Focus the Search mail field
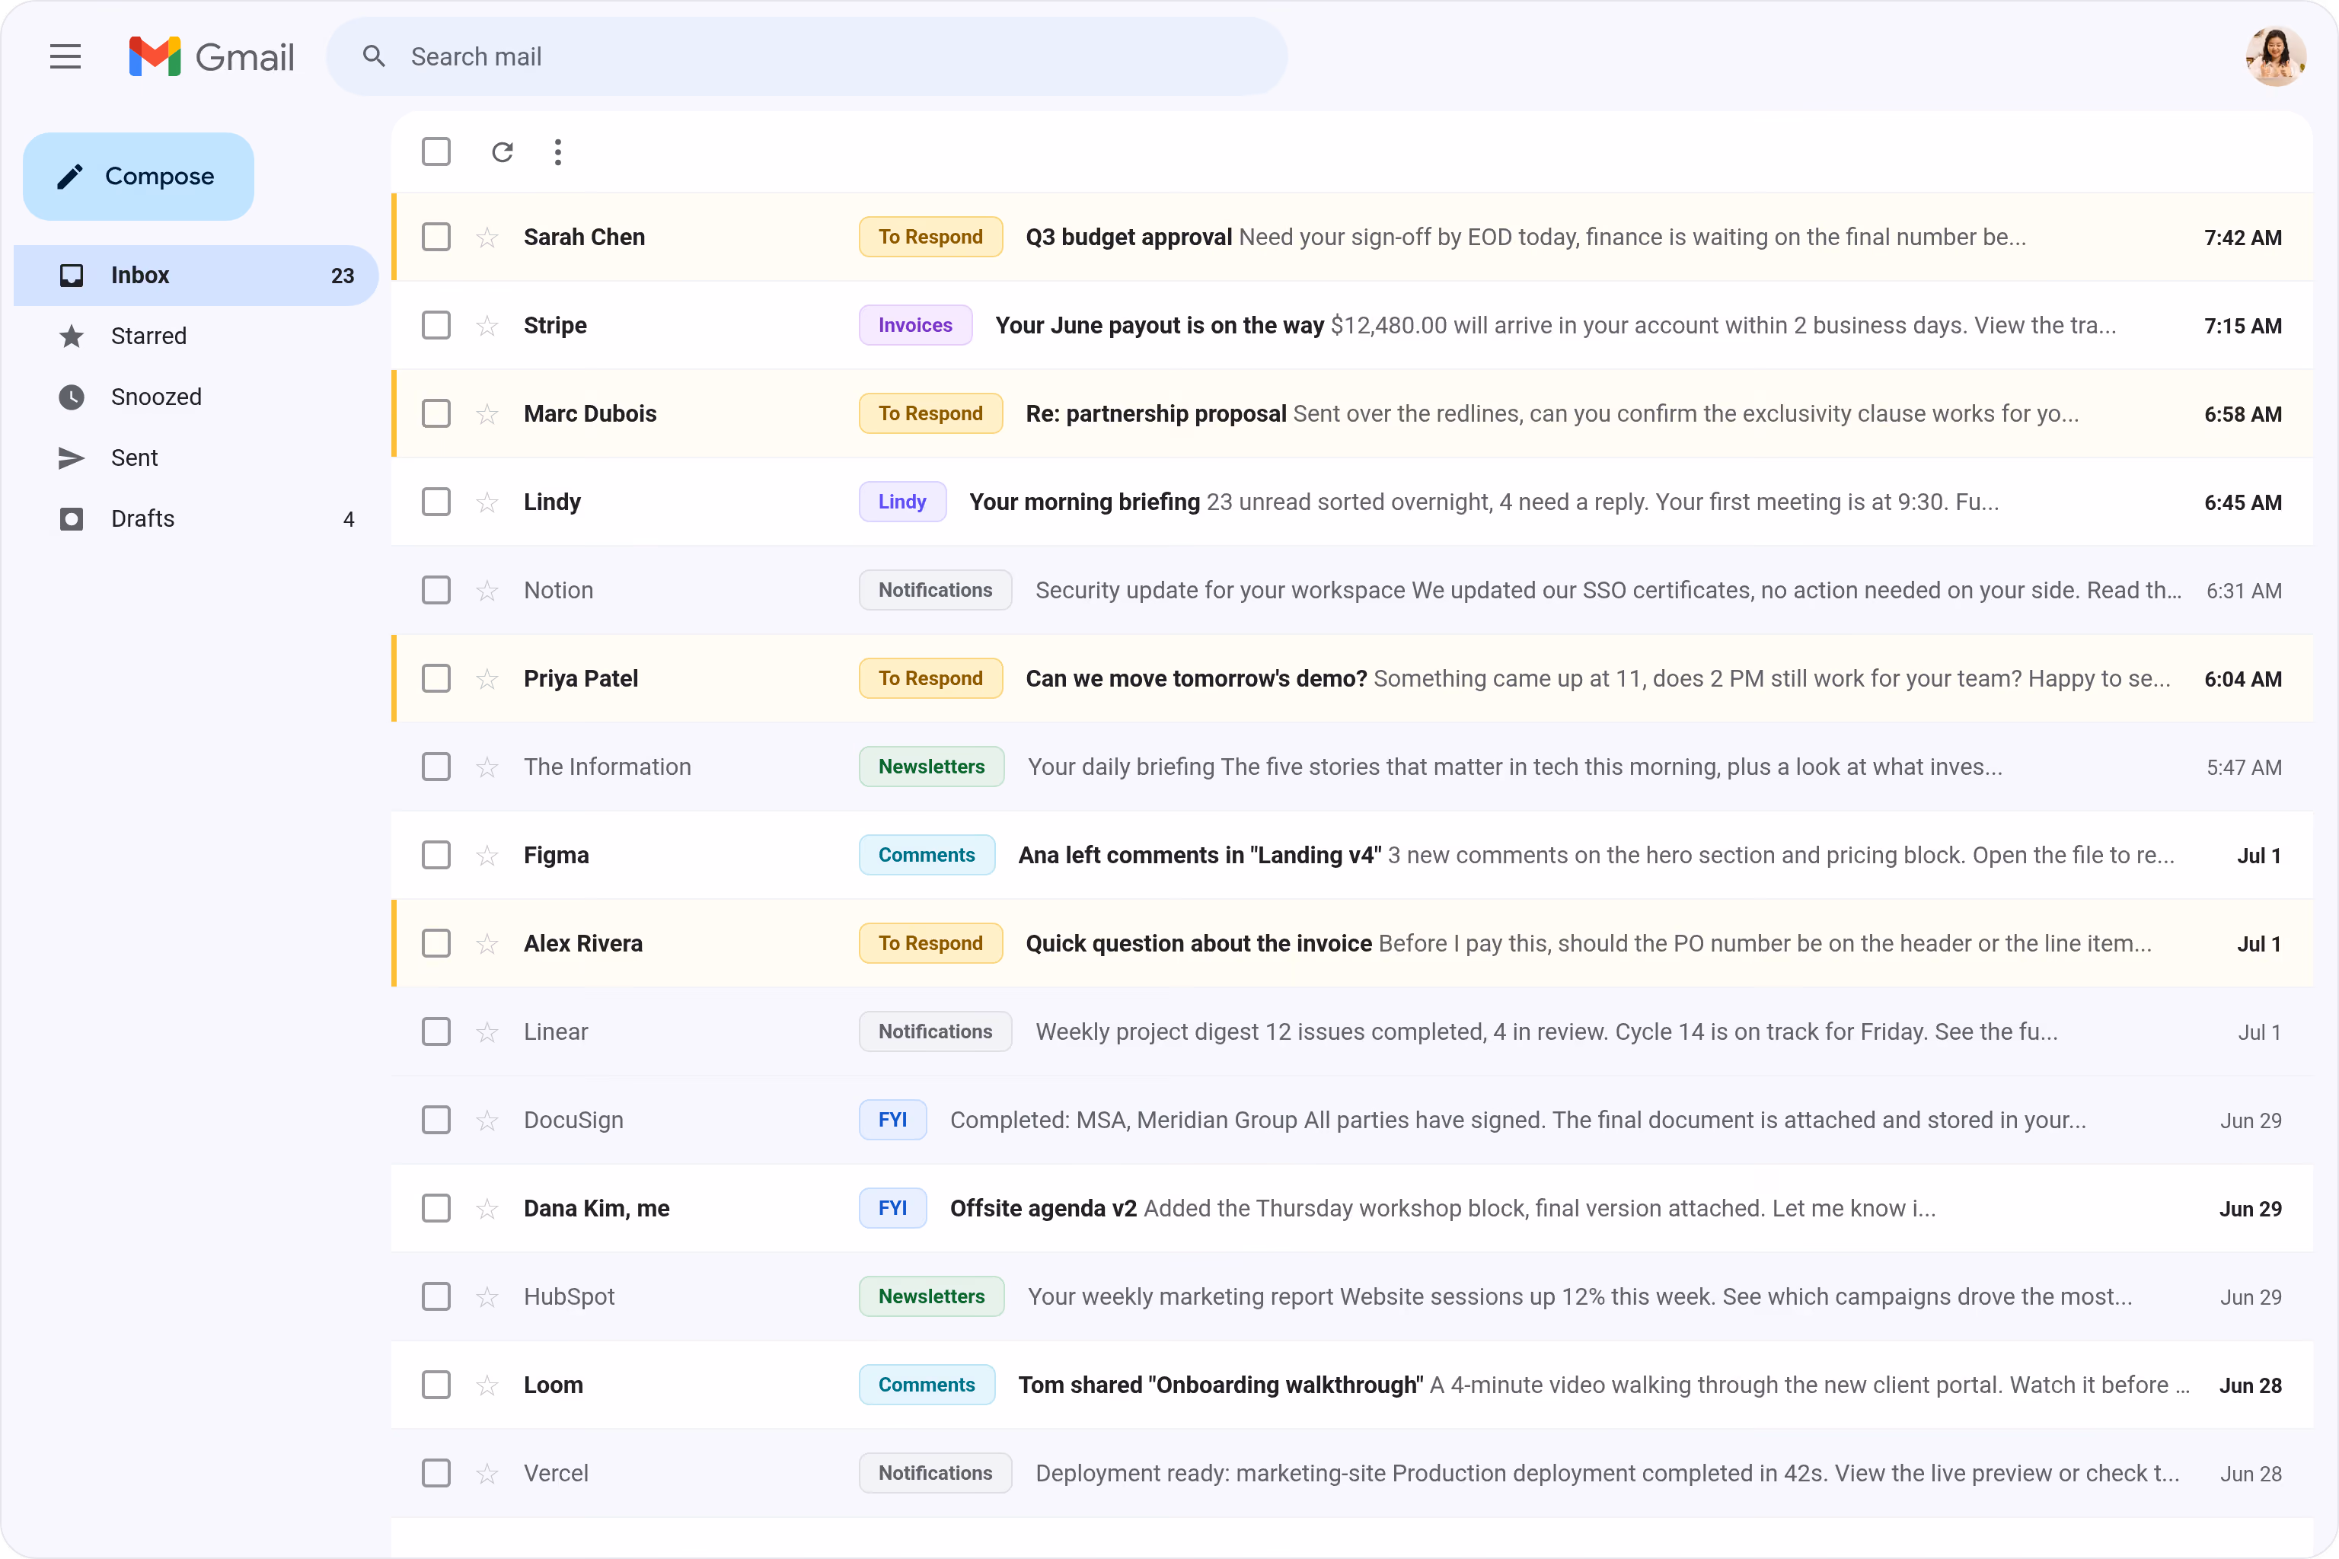Screen dimensions: 2339x1559 click(x=806, y=56)
